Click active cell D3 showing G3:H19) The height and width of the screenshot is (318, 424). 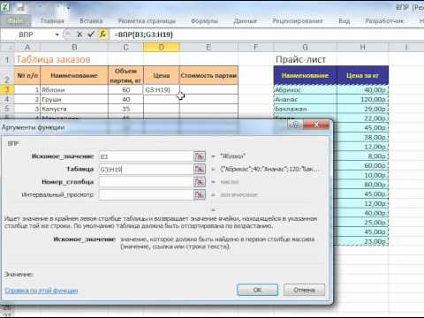162,90
